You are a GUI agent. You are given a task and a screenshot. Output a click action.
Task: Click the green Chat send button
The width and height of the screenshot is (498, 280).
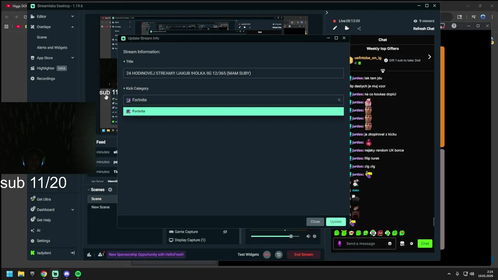tap(425, 243)
